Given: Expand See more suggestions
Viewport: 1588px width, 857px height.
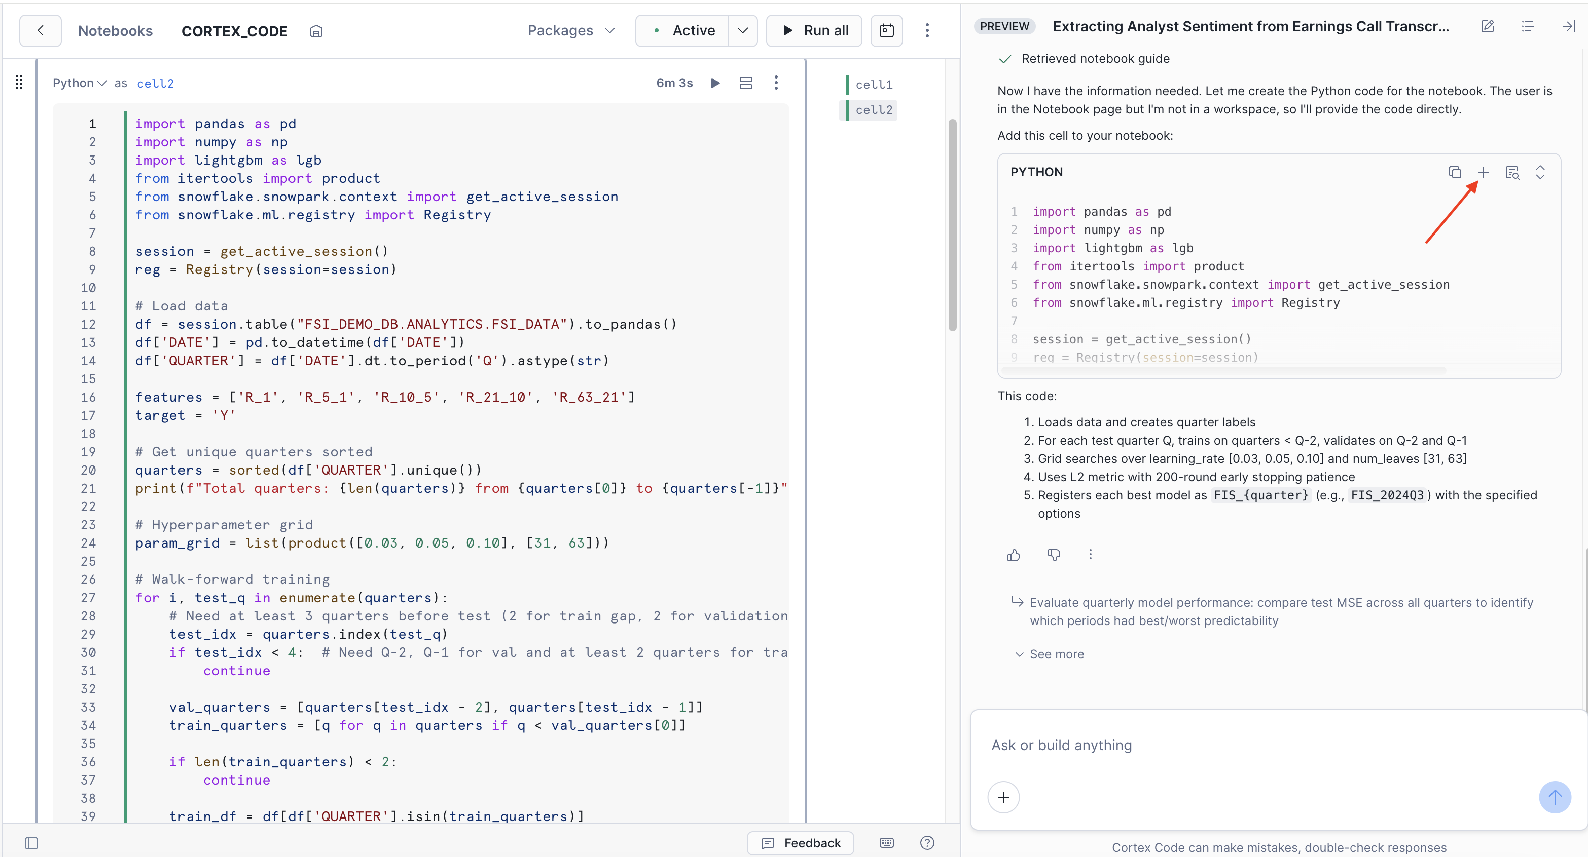Looking at the screenshot, I should [1049, 654].
